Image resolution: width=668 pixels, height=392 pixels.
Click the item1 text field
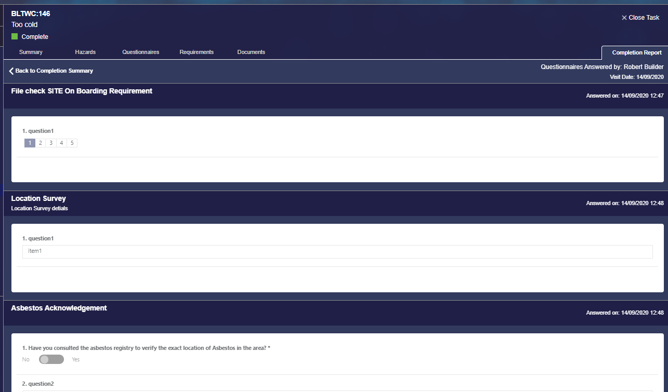(337, 251)
